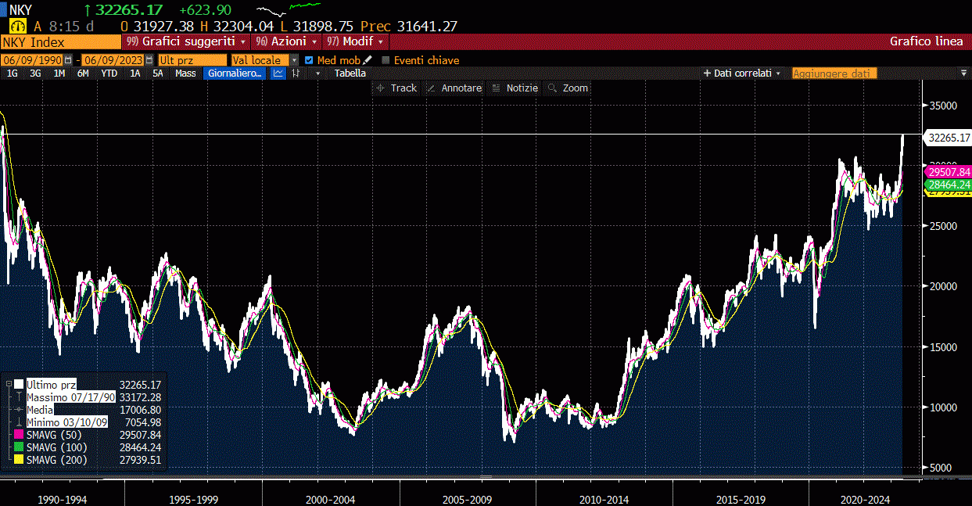Click the Media average marker icon
Viewport: 972px width, 506px height.
coord(19,410)
